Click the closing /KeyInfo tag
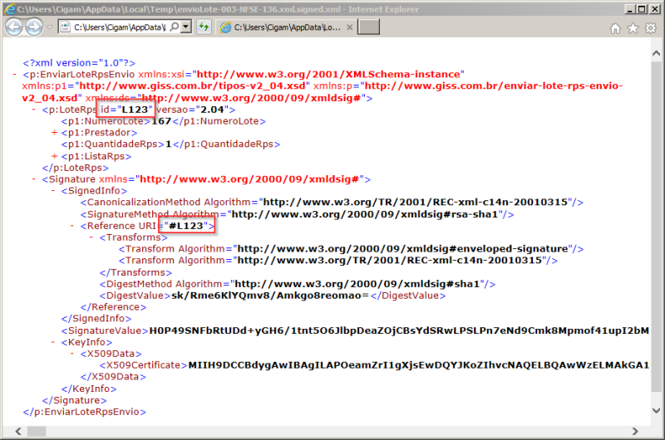 pyautogui.click(x=89, y=389)
